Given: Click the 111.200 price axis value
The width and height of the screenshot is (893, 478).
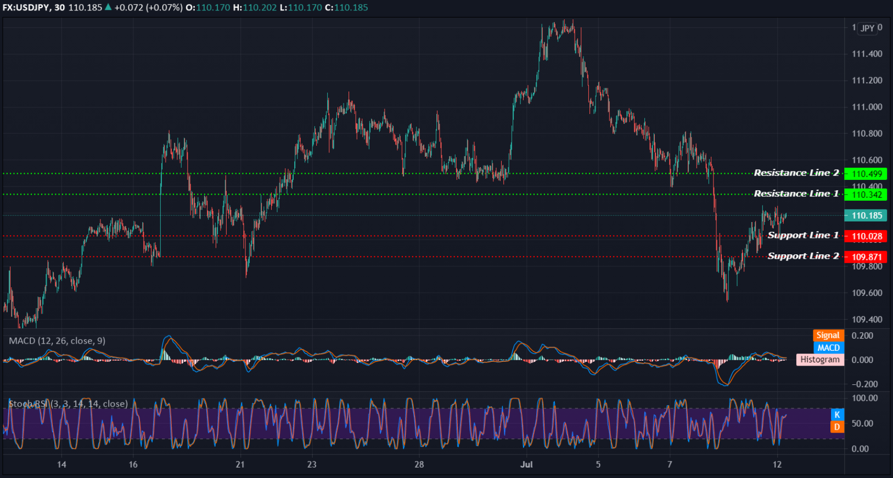Looking at the screenshot, I should [867, 80].
